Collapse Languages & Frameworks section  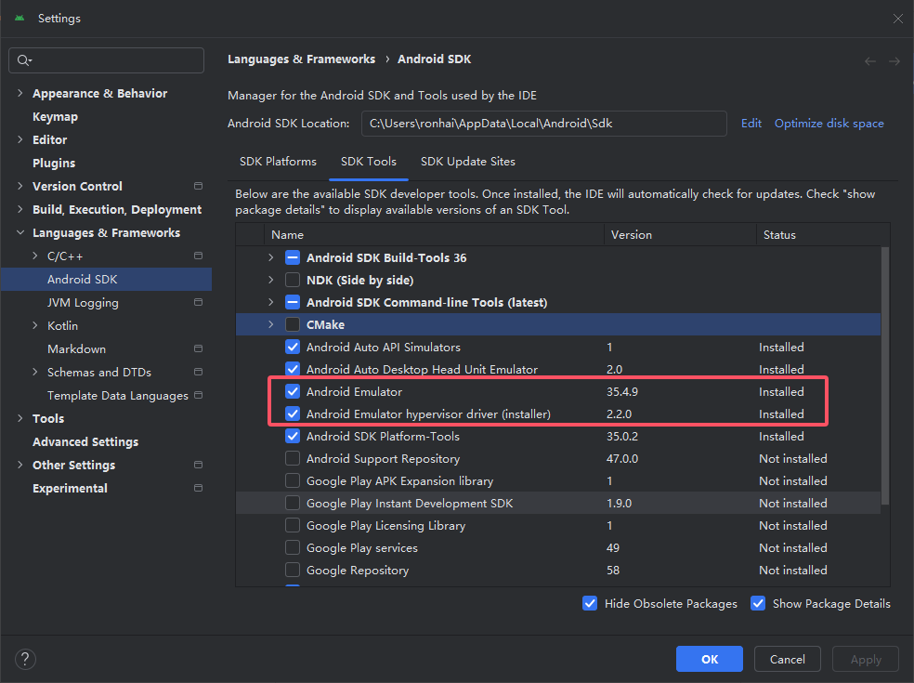coord(20,232)
